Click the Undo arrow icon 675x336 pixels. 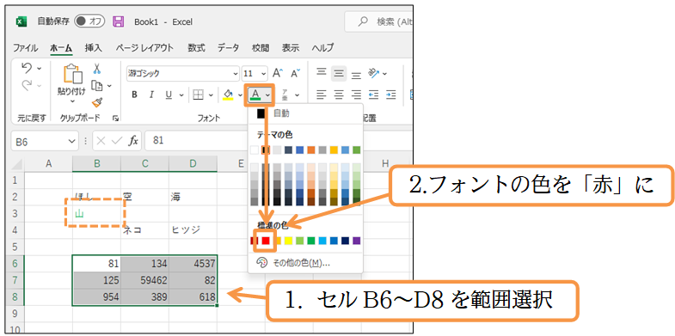(28, 69)
